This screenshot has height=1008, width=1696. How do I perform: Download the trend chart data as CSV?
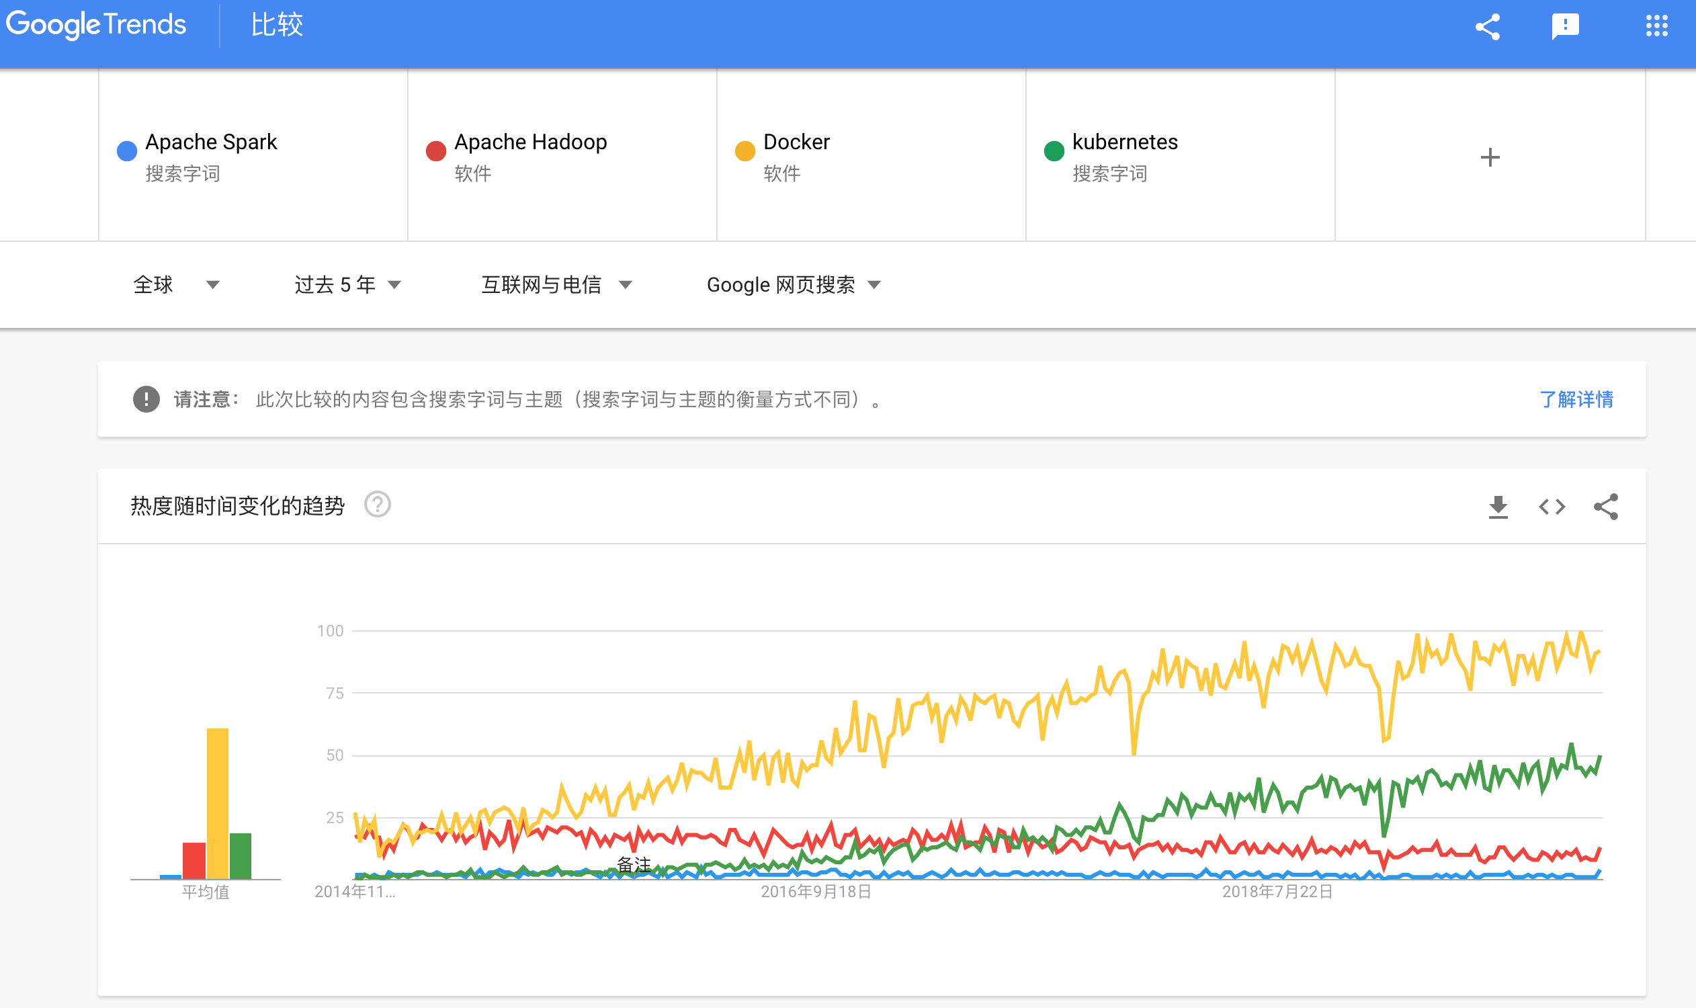[1498, 507]
